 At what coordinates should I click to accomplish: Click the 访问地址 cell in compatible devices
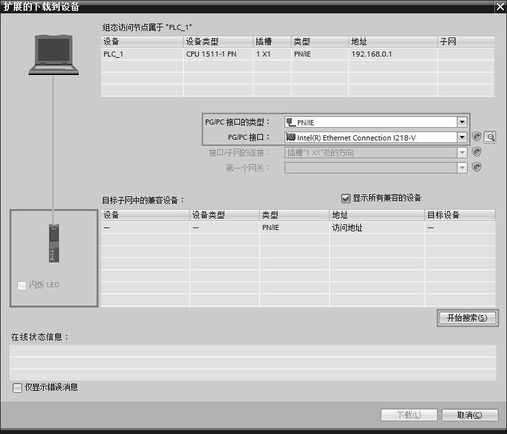[377, 227]
